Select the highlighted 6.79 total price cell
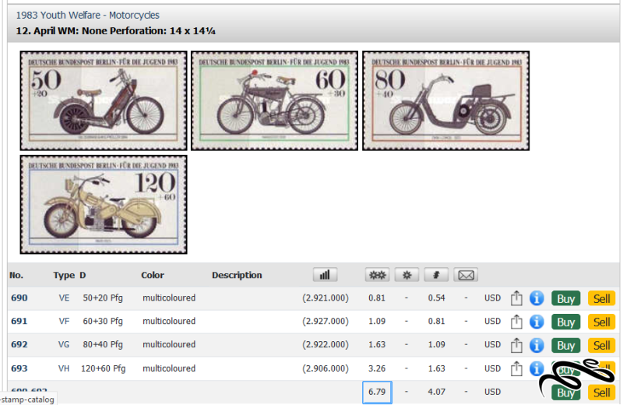The image size is (623, 405). [x=377, y=393]
